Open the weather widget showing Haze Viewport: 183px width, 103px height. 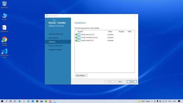coord(144,101)
